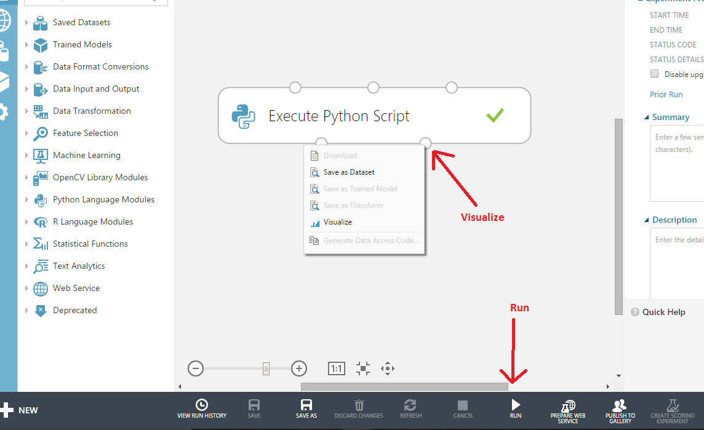Click the right output port of Python module
The height and width of the screenshot is (430, 704).
click(x=425, y=143)
